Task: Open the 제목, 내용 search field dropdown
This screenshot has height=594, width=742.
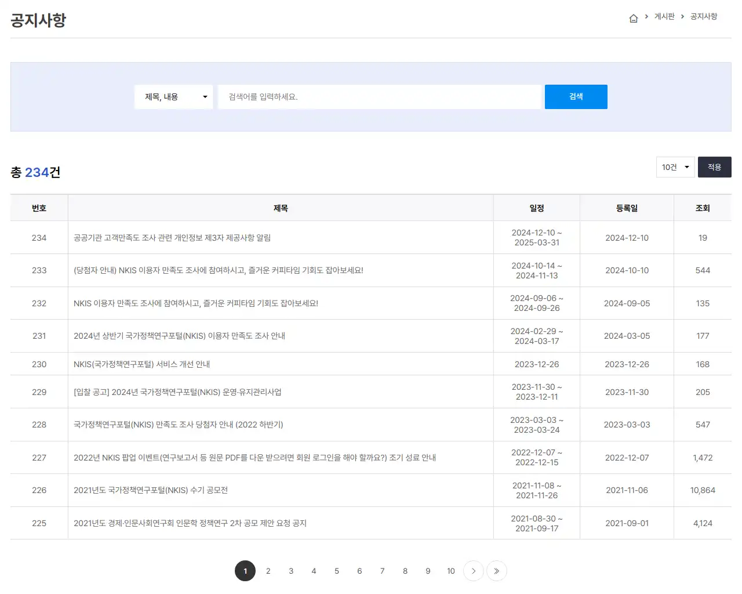Action: click(173, 97)
